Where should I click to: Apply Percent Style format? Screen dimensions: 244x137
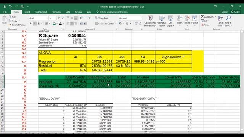(x=127, y=24)
